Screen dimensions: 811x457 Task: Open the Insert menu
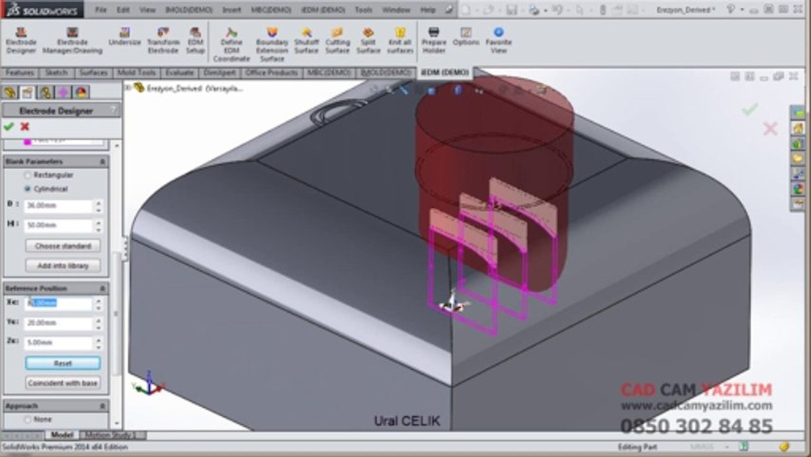coord(232,10)
